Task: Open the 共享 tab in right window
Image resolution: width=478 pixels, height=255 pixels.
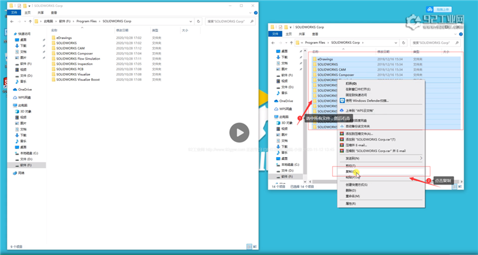Action: pyautogui.click(x=302, y=34)
